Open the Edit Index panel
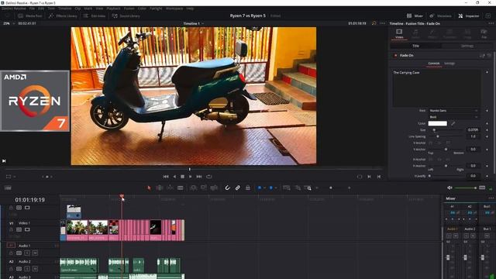Screen dimensions: 496x279 point(95,15)
